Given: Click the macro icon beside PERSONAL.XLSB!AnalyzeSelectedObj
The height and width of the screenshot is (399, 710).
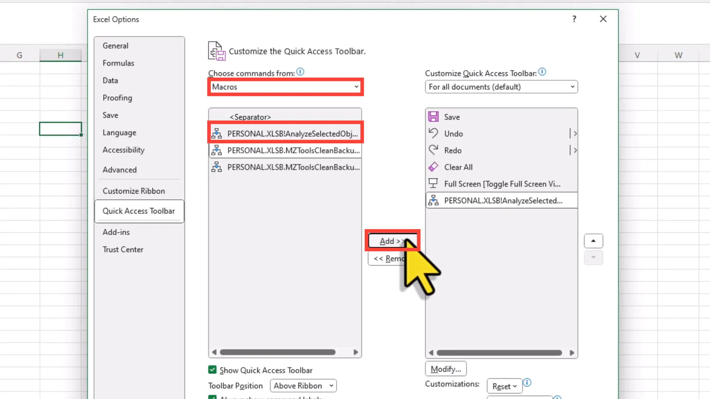Looking at the screenshot, I should pos(217,133).
